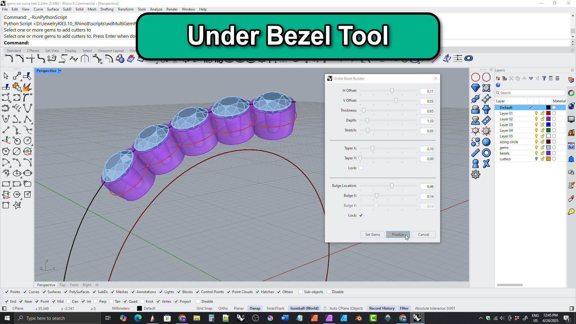
Task: Toggle the Perp osnap checkbox
Action: click(96, 301)
